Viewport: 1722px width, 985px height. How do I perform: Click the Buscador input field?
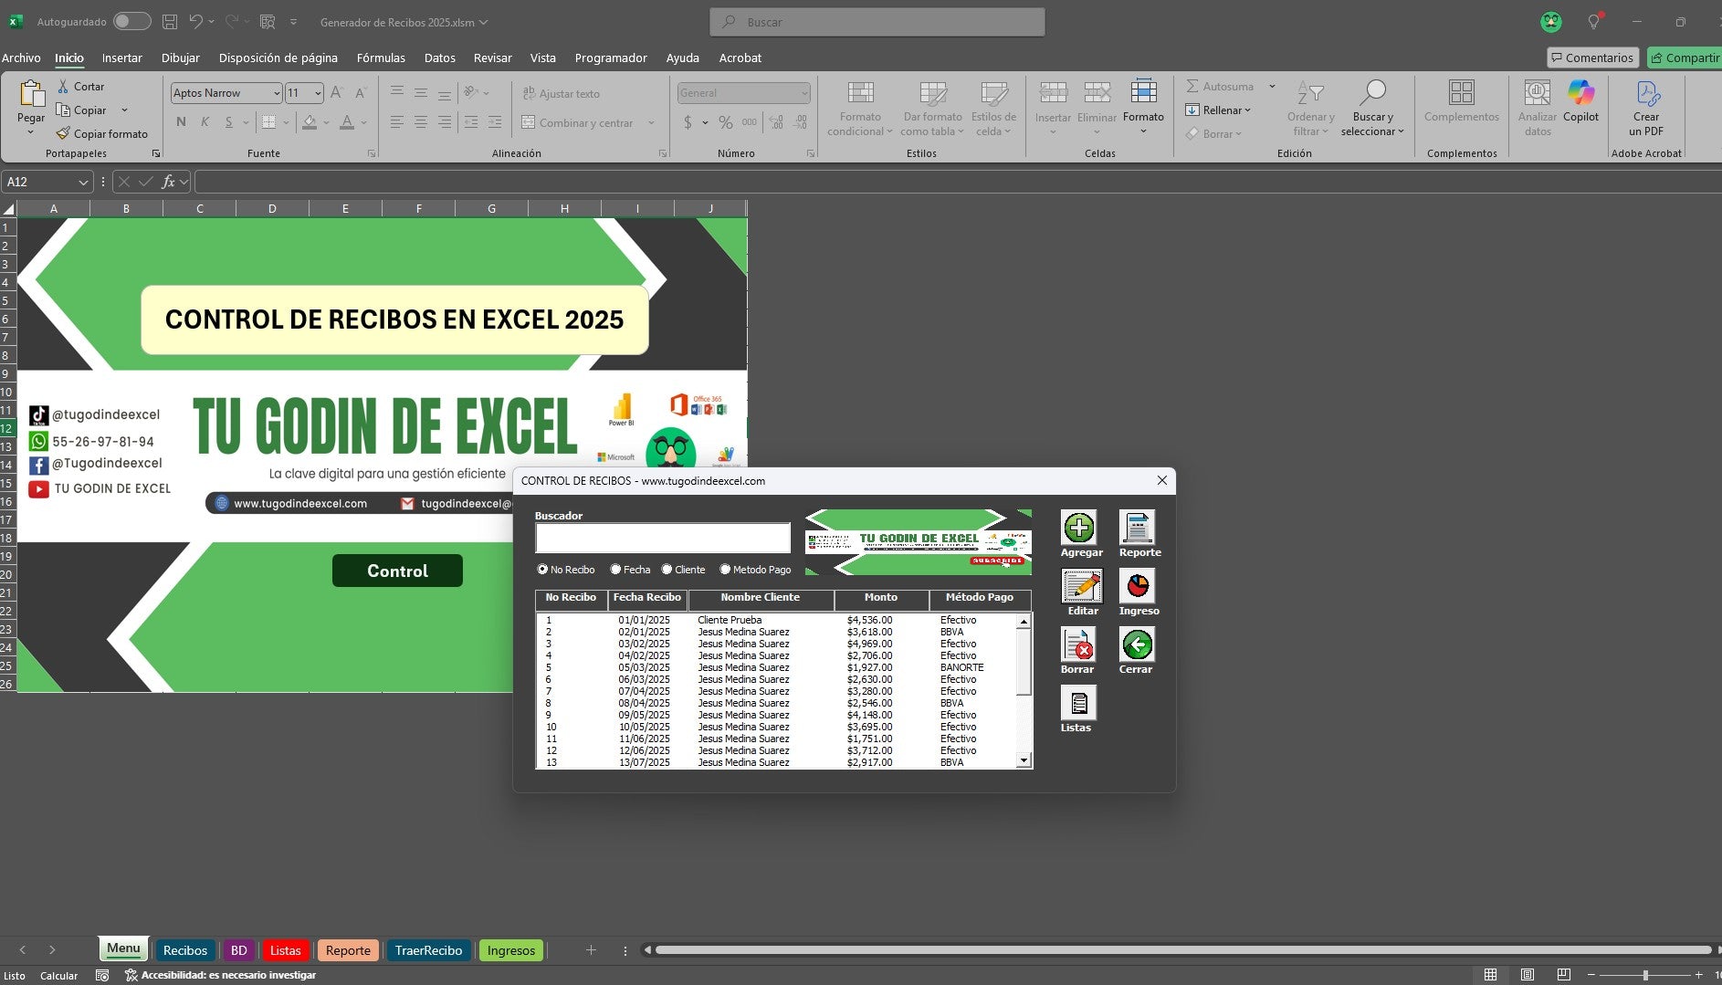(x=662, y=538)
